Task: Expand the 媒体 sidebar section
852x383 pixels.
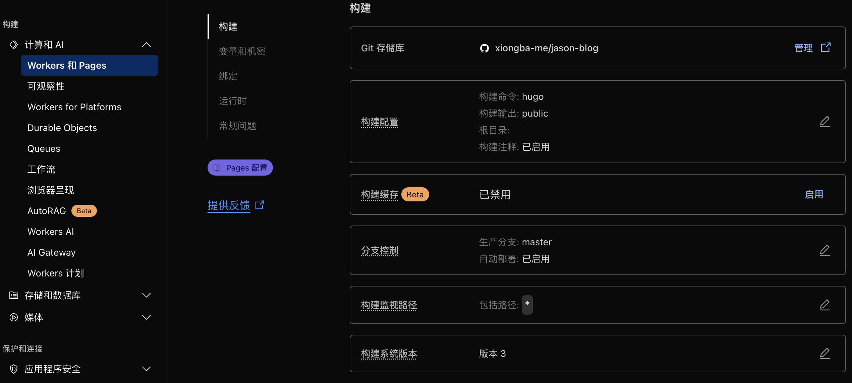Action: (147, 317)
